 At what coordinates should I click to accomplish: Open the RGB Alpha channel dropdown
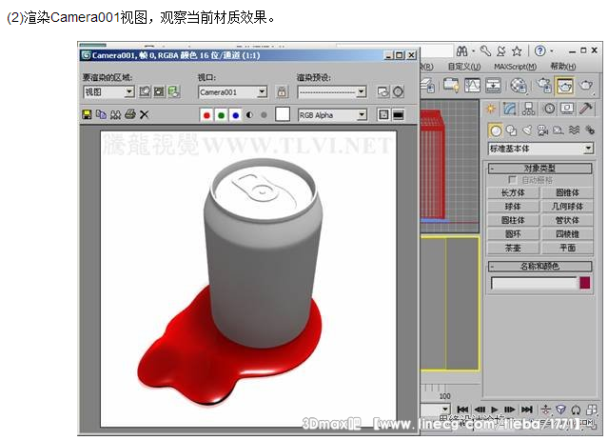pyautogui.click(x=332, y=115)
